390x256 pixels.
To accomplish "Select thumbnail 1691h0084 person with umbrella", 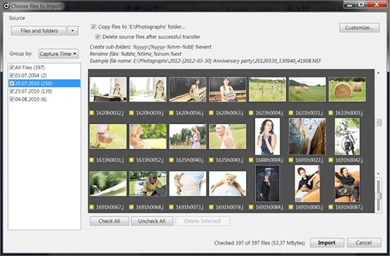I will [x=267, y=184].
